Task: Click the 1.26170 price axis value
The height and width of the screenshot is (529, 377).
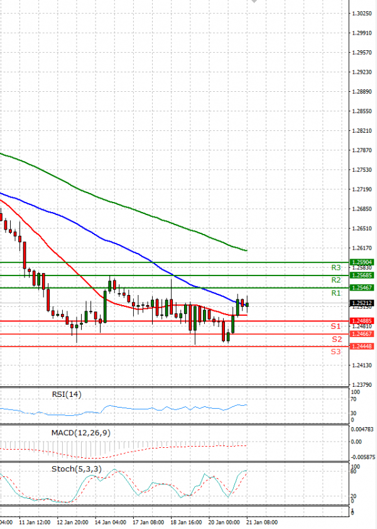Action: coord(362,248)
